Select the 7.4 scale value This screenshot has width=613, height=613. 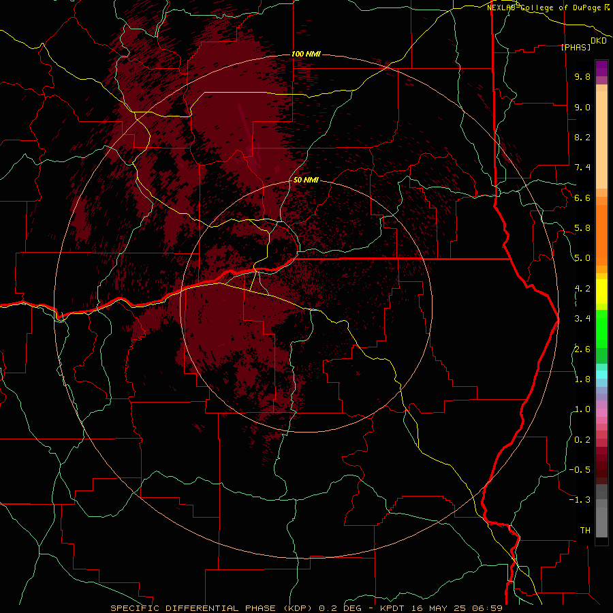pyautogui.click(x=582, y=168)
